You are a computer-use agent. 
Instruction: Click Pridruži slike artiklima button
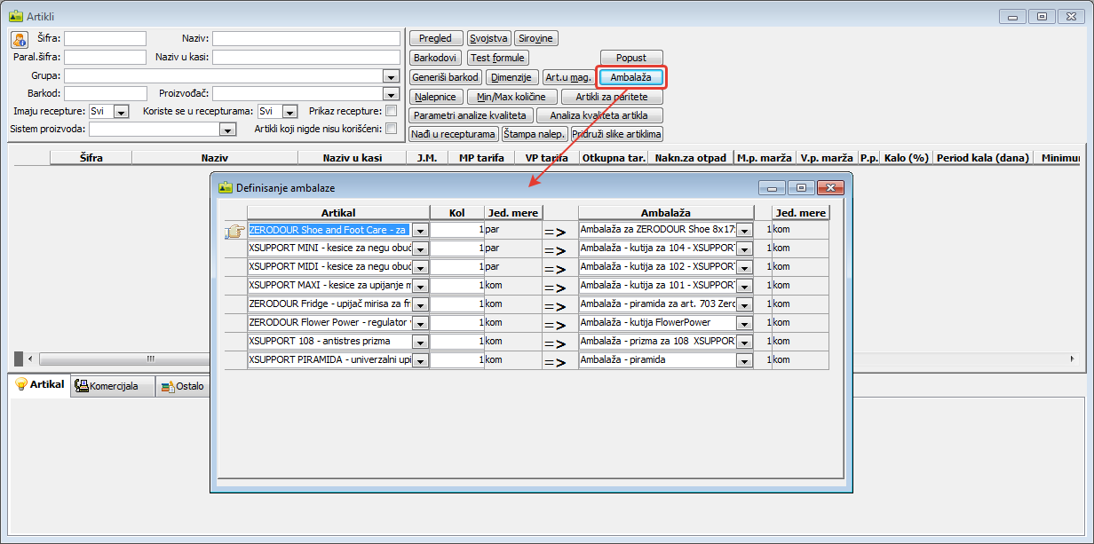[617, 134]
